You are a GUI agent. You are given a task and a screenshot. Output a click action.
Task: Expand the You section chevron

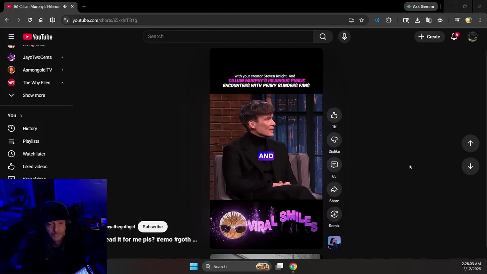[21, 116]
